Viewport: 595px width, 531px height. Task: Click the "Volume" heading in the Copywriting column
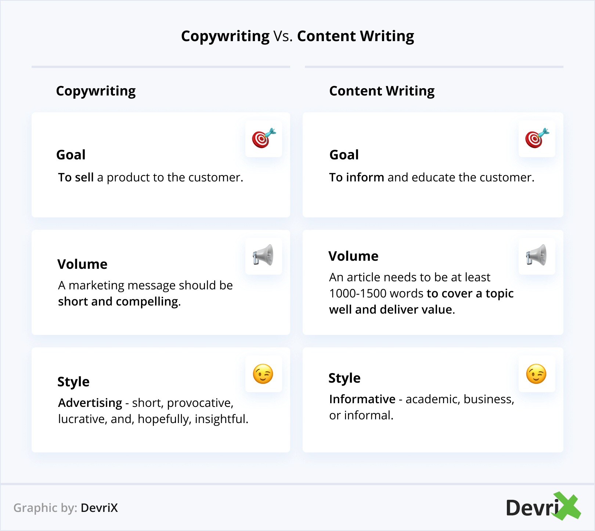[x=82, y=264]
